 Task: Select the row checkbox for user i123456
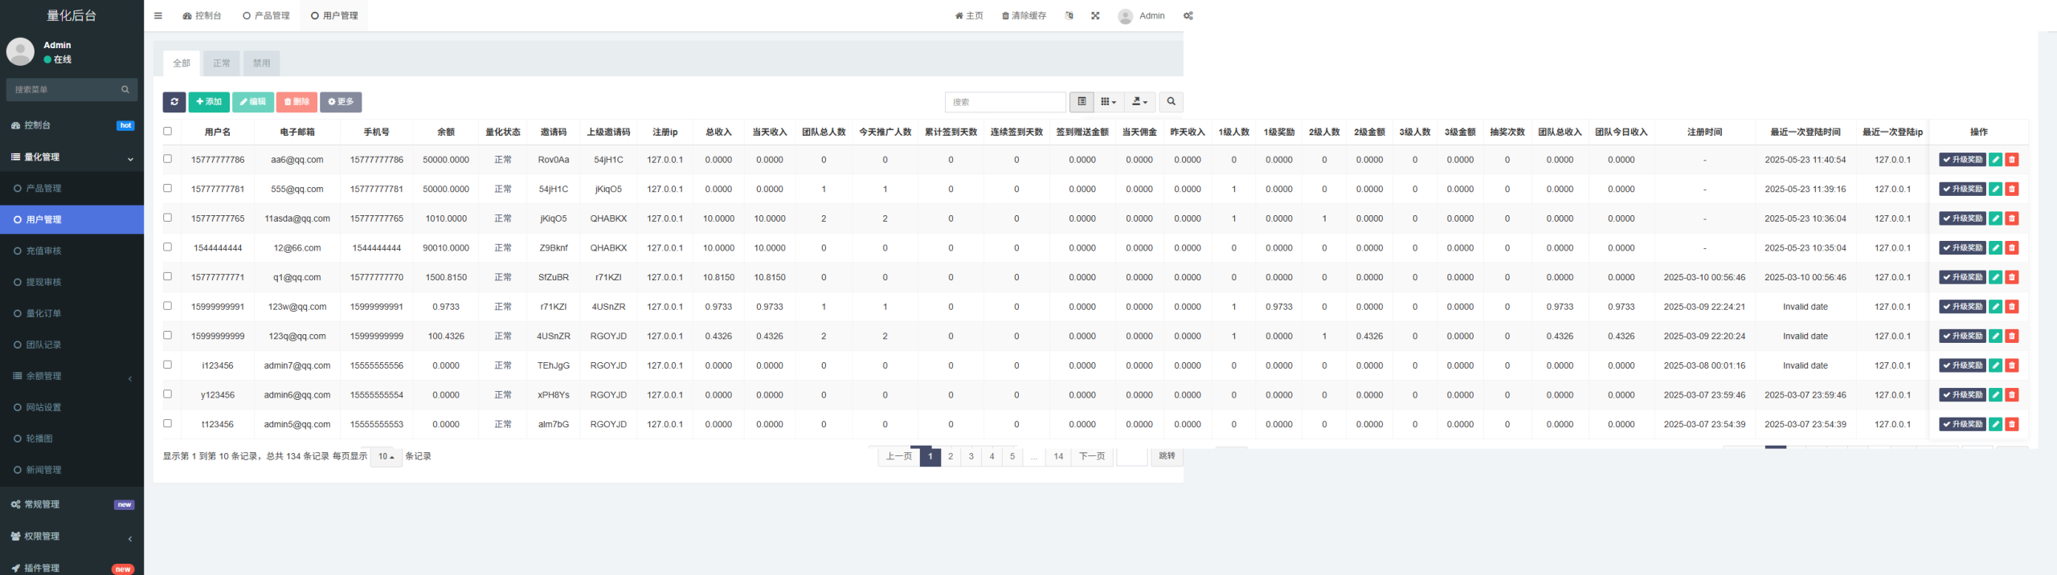[167, 365]
